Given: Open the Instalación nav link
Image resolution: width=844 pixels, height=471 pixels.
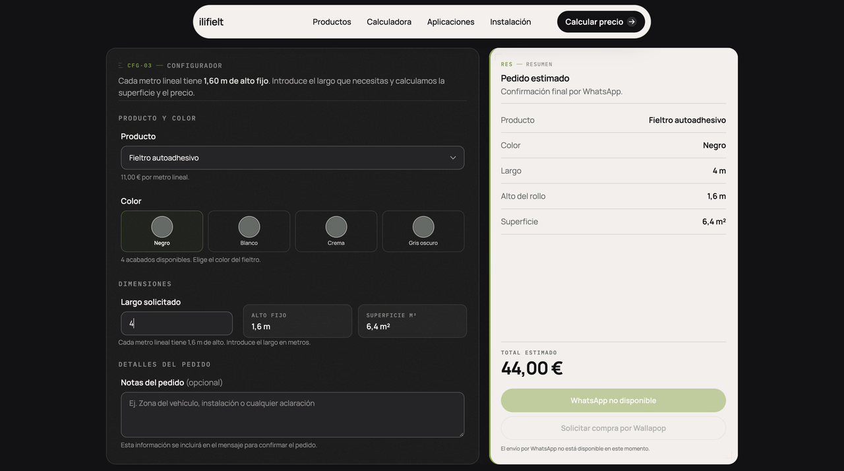Looking at the screenshot, I should [x=510, y=22].
